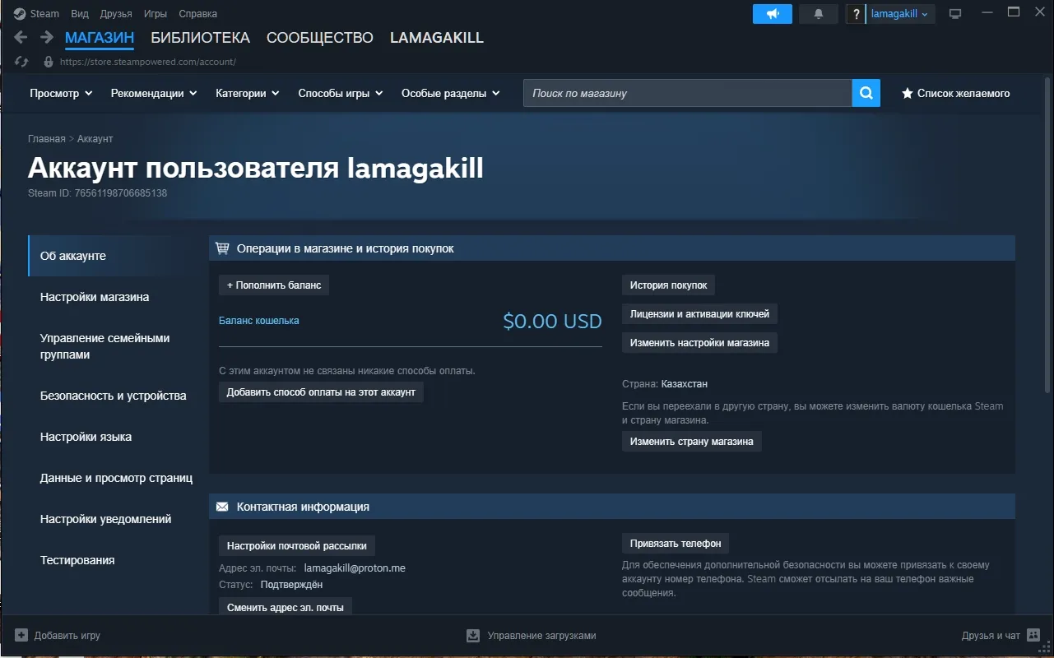This screenshot has height=658, width=1054.
Task: Click the Главная breadcrumb link
Action: pyautogui.click(x=47, y=139)
